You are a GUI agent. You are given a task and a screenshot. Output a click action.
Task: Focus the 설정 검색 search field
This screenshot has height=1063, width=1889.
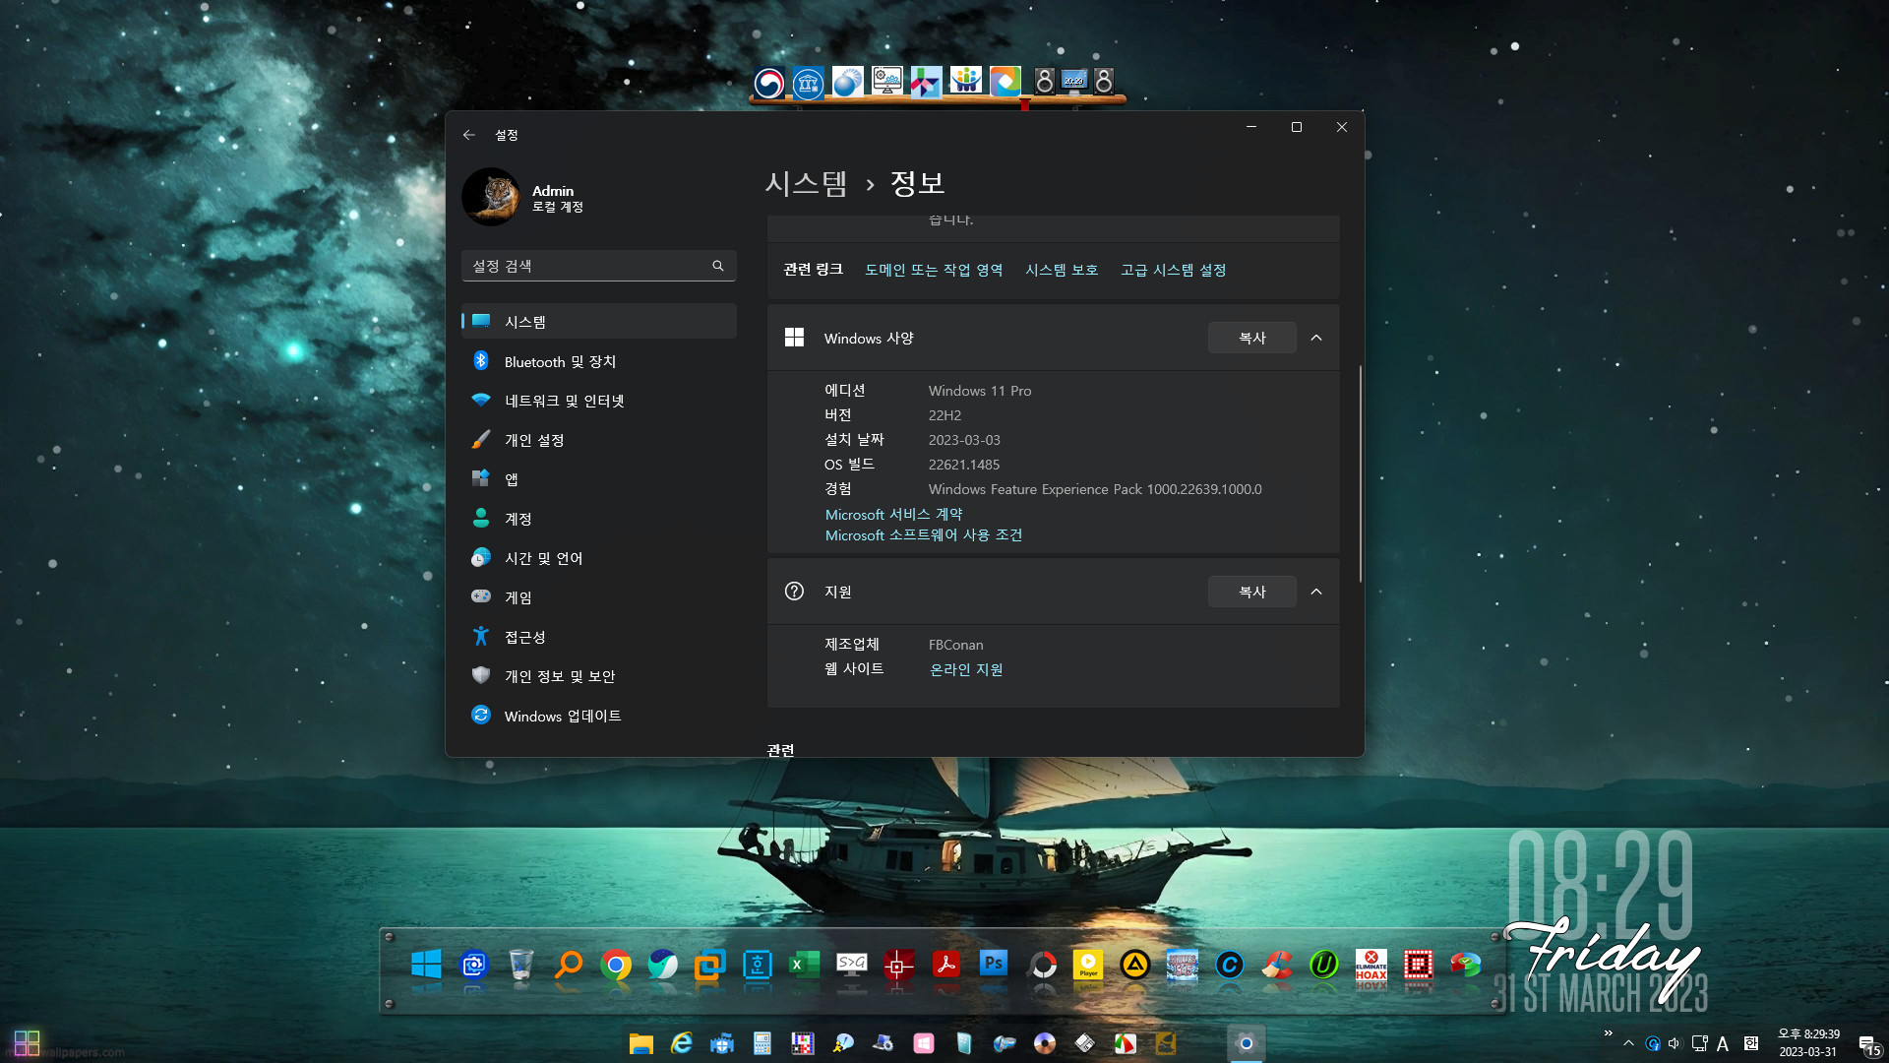[x=598, y=266]
